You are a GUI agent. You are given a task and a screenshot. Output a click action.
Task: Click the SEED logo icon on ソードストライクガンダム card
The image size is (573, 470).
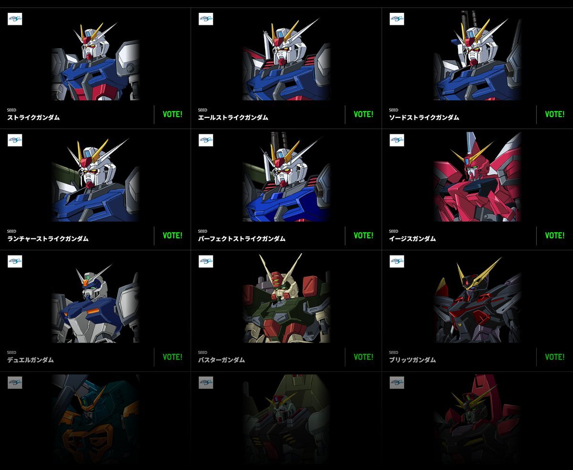[397, 19]
